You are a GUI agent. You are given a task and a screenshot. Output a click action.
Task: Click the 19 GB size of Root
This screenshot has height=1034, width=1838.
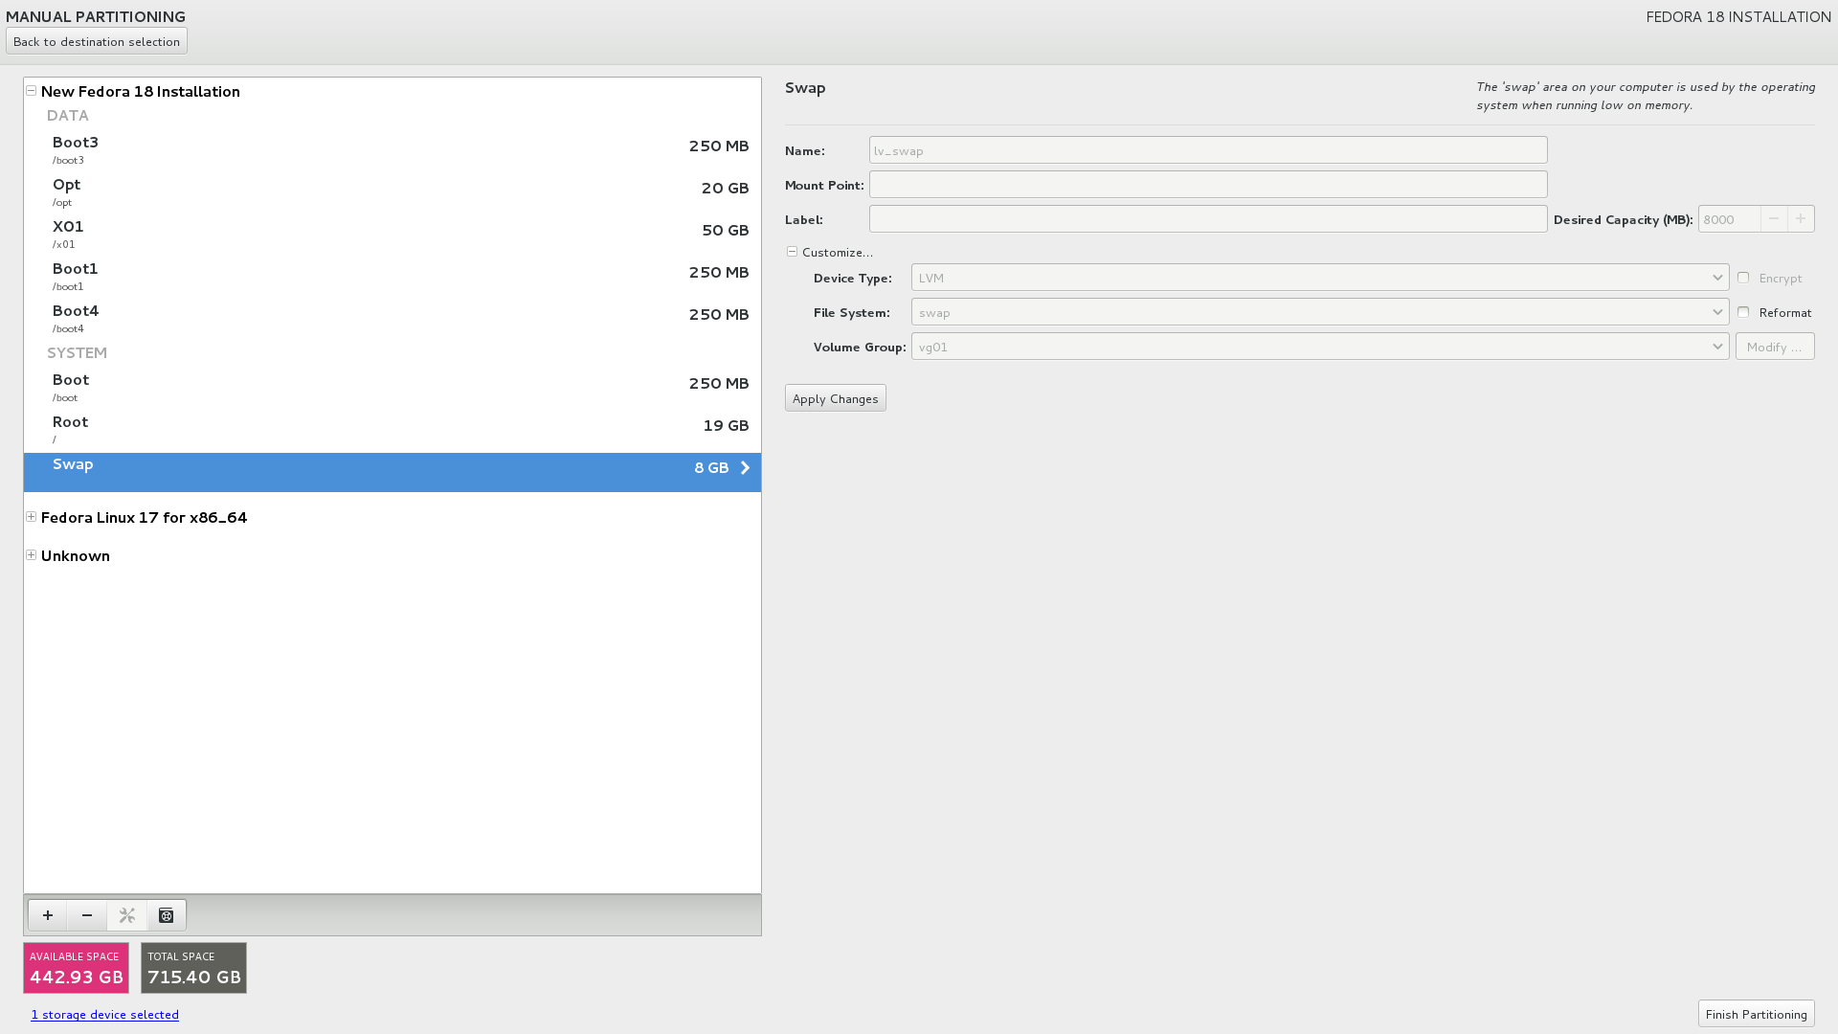(x=727, y=426)
